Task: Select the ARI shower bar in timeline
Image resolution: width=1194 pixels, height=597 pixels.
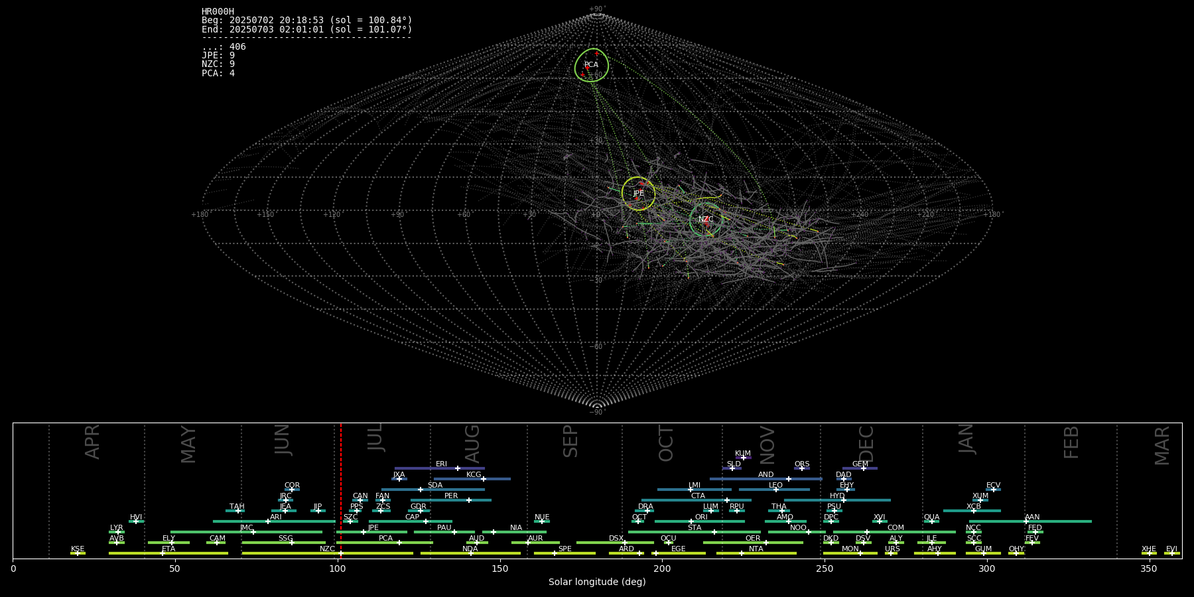Action: click(x=274, y=521)
